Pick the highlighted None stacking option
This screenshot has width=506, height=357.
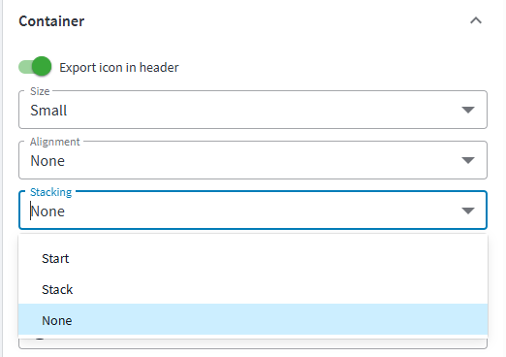coord(253,320)
